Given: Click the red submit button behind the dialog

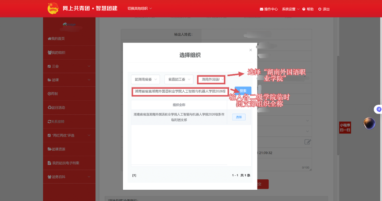Looking at the screenshot, I should pyautogui.click(x=263, y=184).
